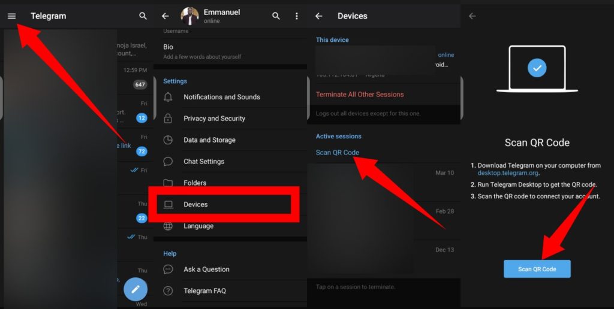Tap the Telegram title text
614x309 pixels.
pos(49,16)
